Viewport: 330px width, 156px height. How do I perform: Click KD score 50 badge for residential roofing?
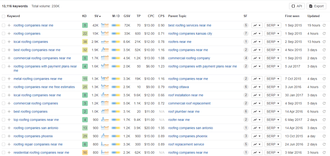point(85,153)
